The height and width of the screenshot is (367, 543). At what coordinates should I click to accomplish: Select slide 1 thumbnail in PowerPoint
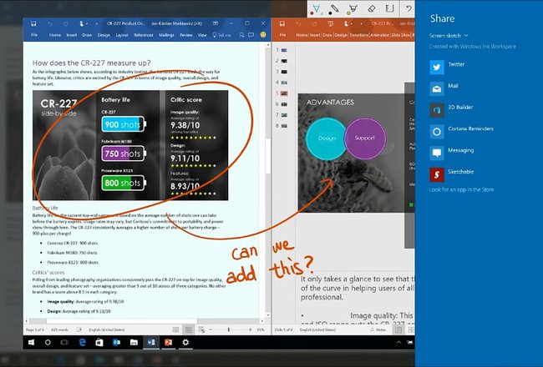tap(284, 50)
